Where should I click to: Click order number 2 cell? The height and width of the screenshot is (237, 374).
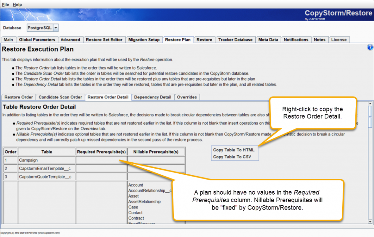[x=11, y=169]
